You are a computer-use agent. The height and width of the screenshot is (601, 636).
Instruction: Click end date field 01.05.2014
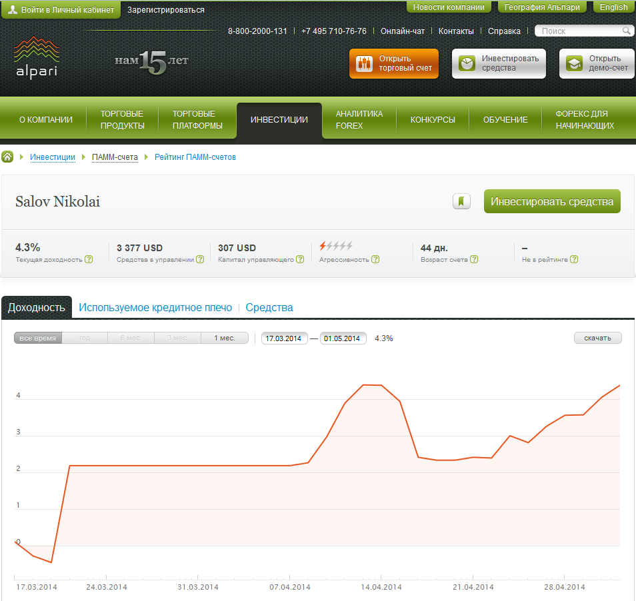click(343, 338)
